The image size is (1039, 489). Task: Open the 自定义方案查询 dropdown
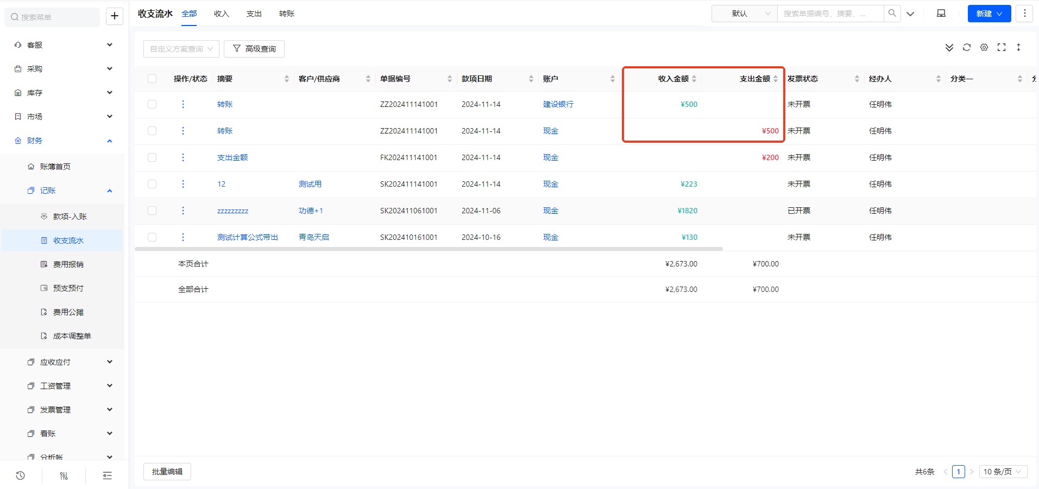181,49
